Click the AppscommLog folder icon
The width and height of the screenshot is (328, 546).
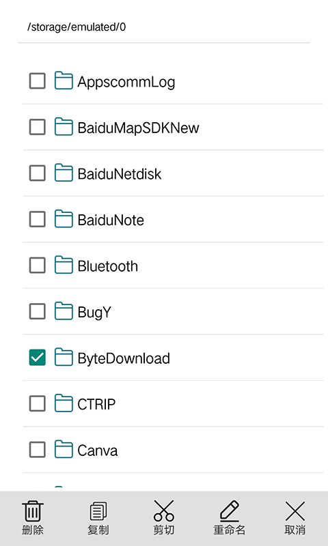click(x=64, y=81)
